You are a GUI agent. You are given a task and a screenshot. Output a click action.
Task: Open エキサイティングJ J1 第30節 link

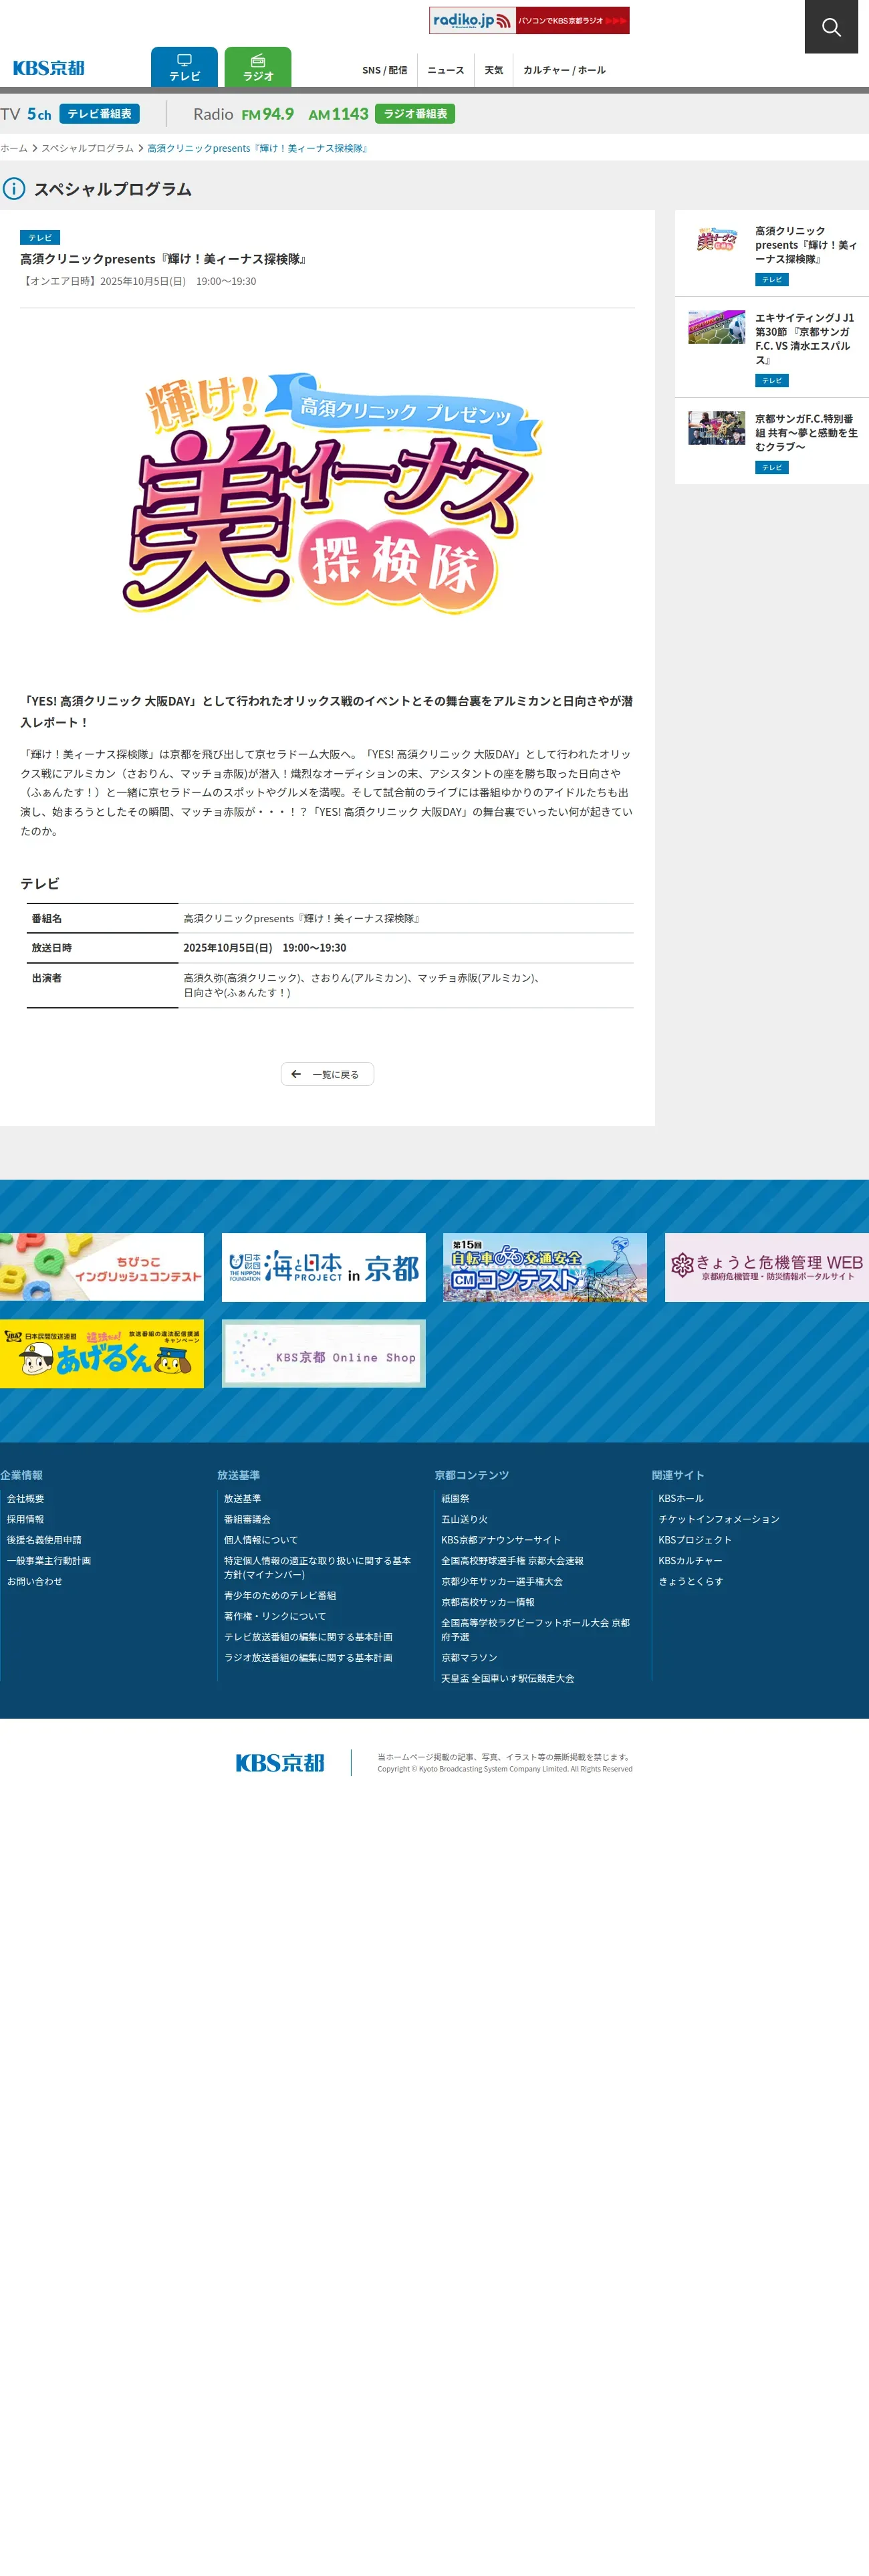pos(805,339)
